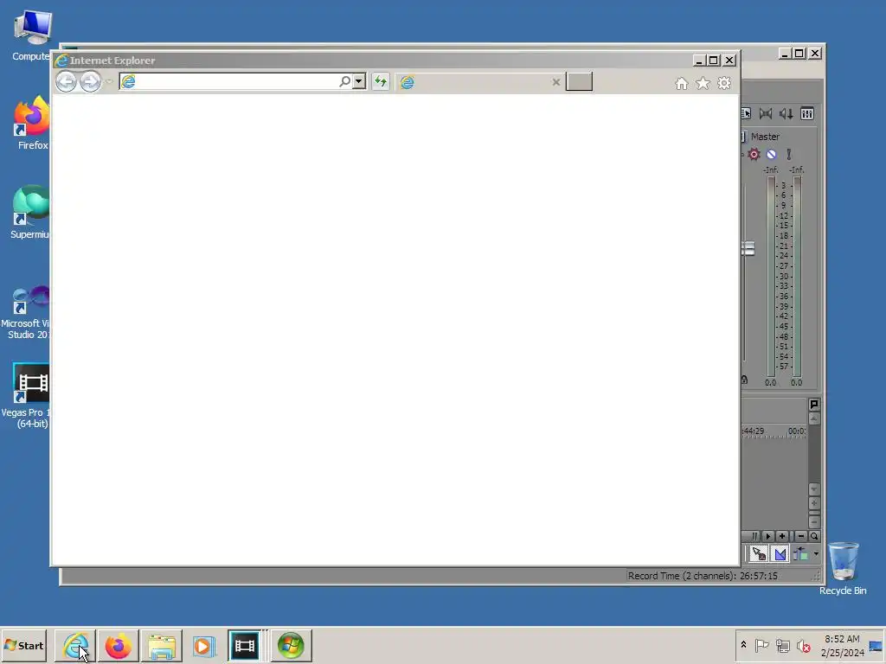Screen dimensions: 886x664
Task: Click the Vegas mixer downmix output icon
Action: pos(766,113)
